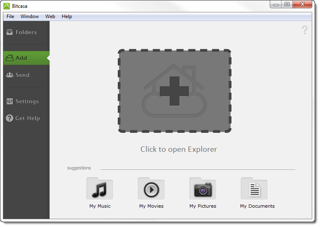
Task: Click the Send people icon in sidebar
Action: pyautogui.click(x=9, y=75)
